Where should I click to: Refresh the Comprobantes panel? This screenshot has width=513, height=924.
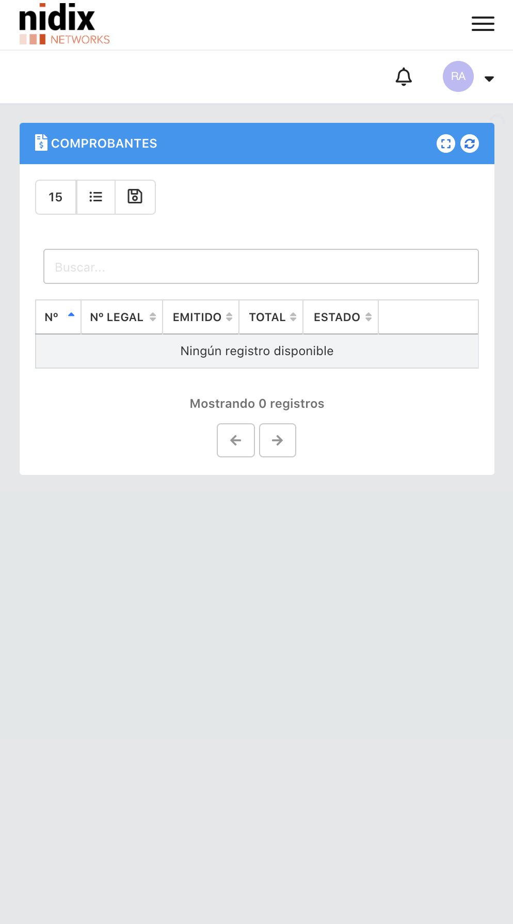click(470, 144)
